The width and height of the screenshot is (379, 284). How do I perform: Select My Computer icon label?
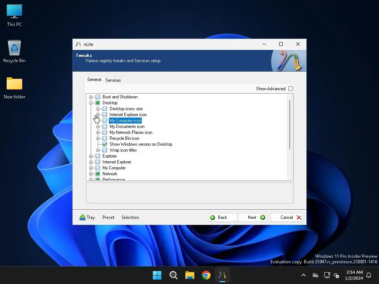pyautogui.click(x=125, y=121)
